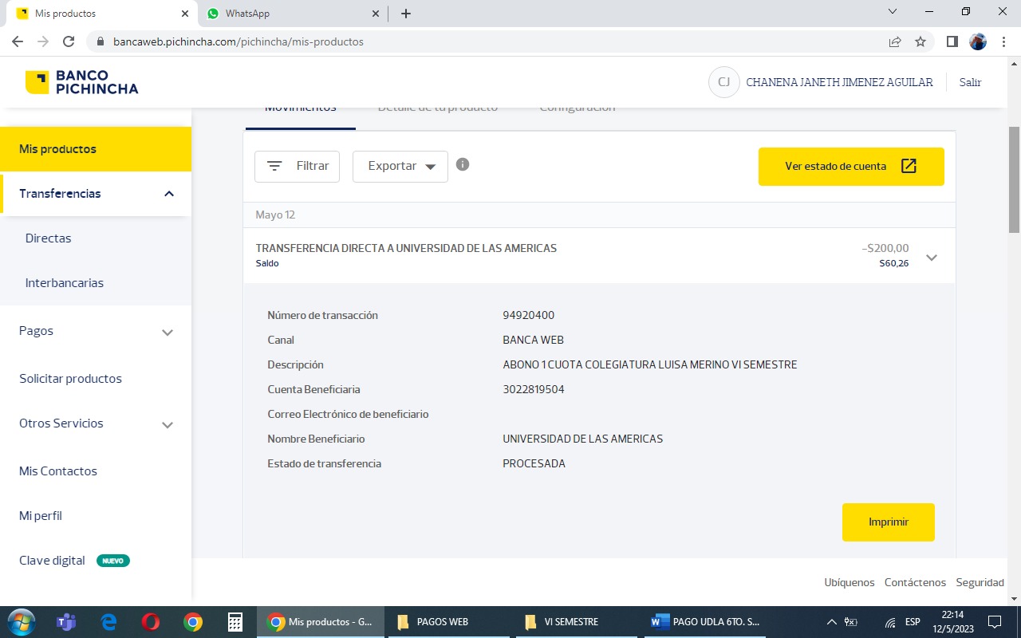Click the info icon next to Exportar

[463, 164]
